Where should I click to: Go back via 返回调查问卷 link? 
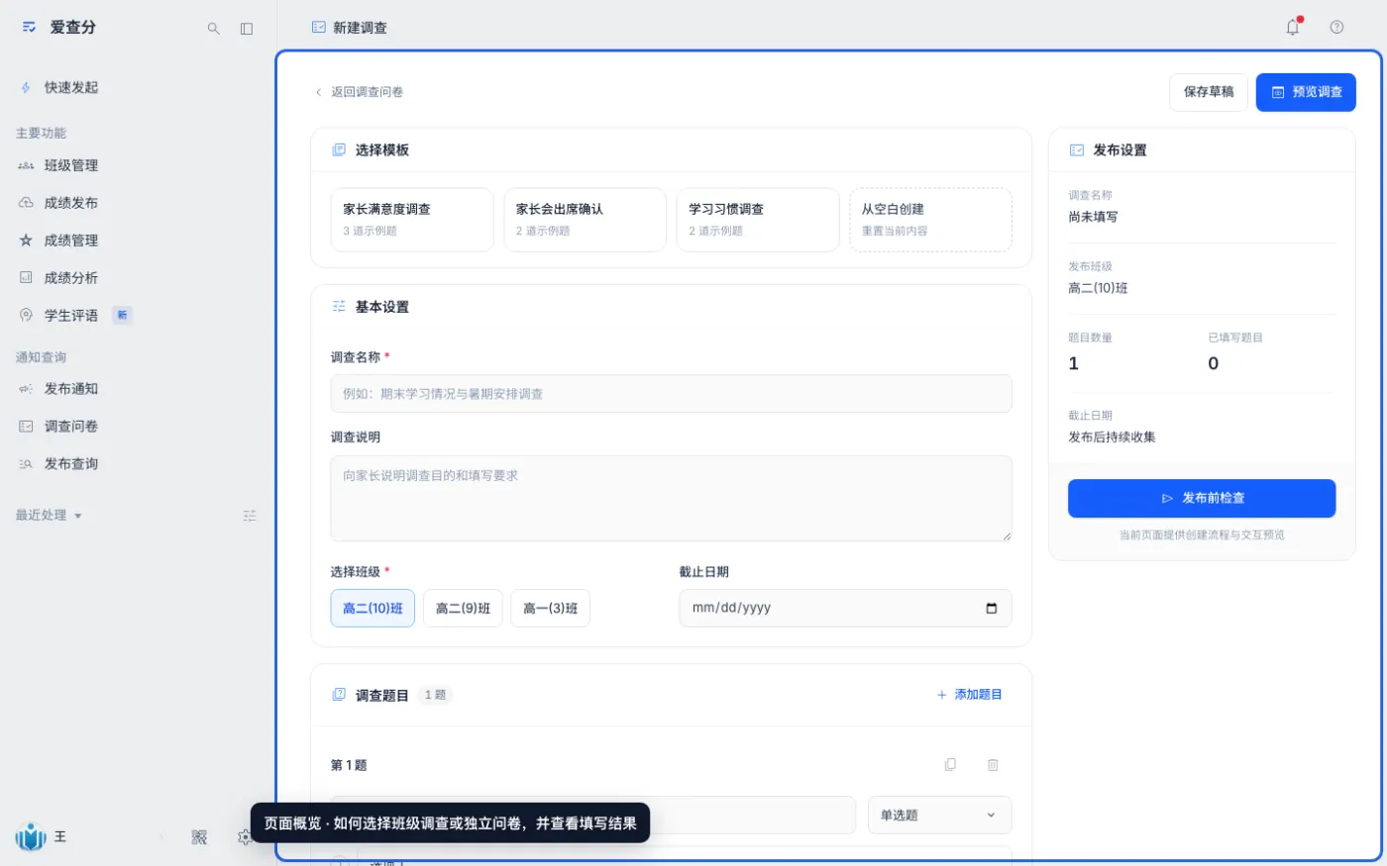(359, 92)
